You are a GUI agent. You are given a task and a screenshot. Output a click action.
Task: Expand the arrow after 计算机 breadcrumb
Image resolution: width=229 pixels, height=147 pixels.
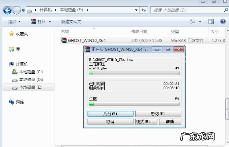pyautogui.click(x=56, y=10)
